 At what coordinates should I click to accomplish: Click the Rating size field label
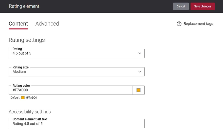21,67
